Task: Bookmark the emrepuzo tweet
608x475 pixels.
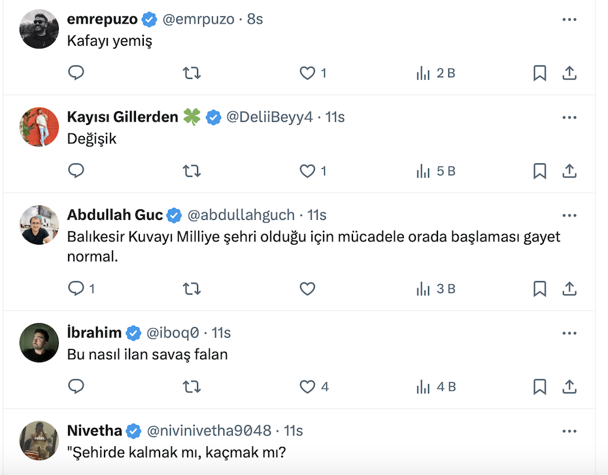Action: pyautogui.click(x=539, y=73)
